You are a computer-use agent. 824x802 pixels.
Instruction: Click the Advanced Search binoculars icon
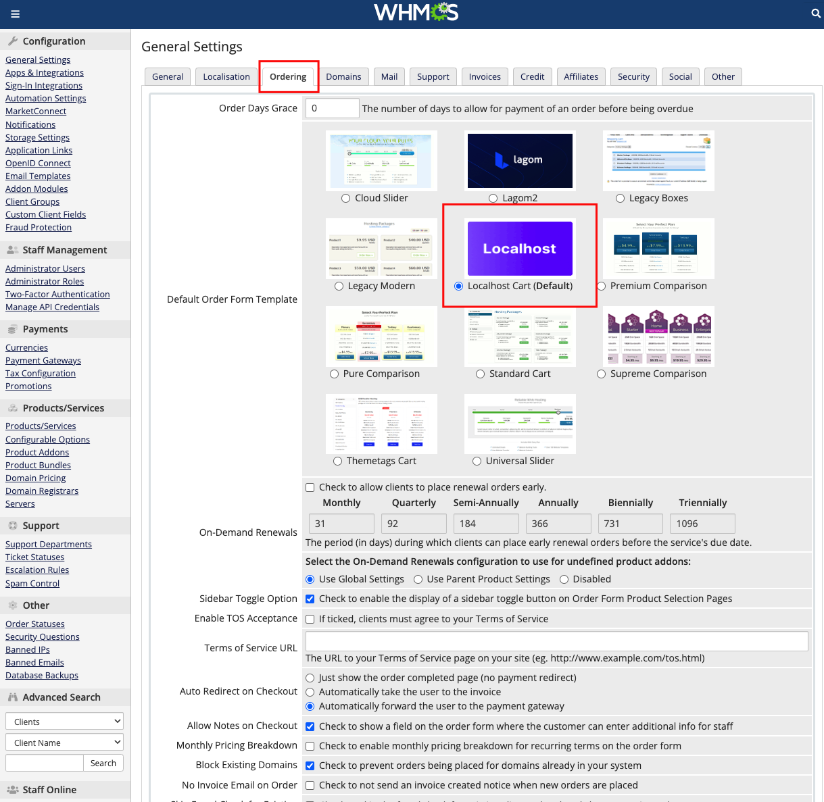[x=13, y=697]
